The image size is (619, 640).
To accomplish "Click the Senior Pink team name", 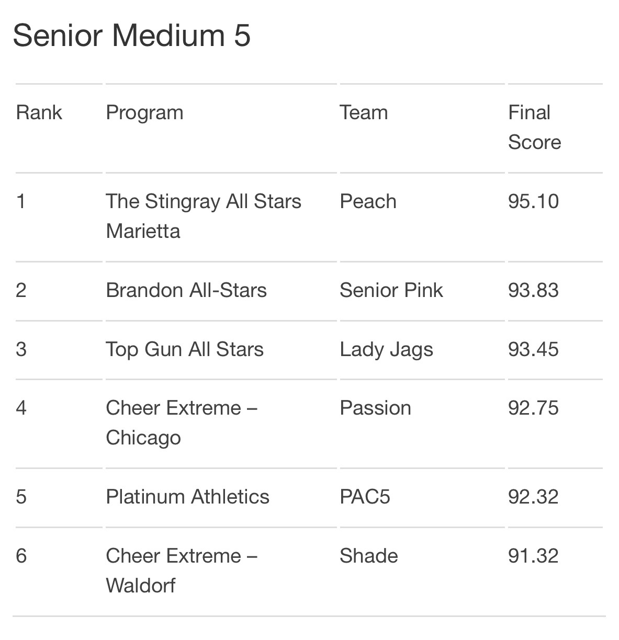I will pyautogui.click(x=391, y=291).
